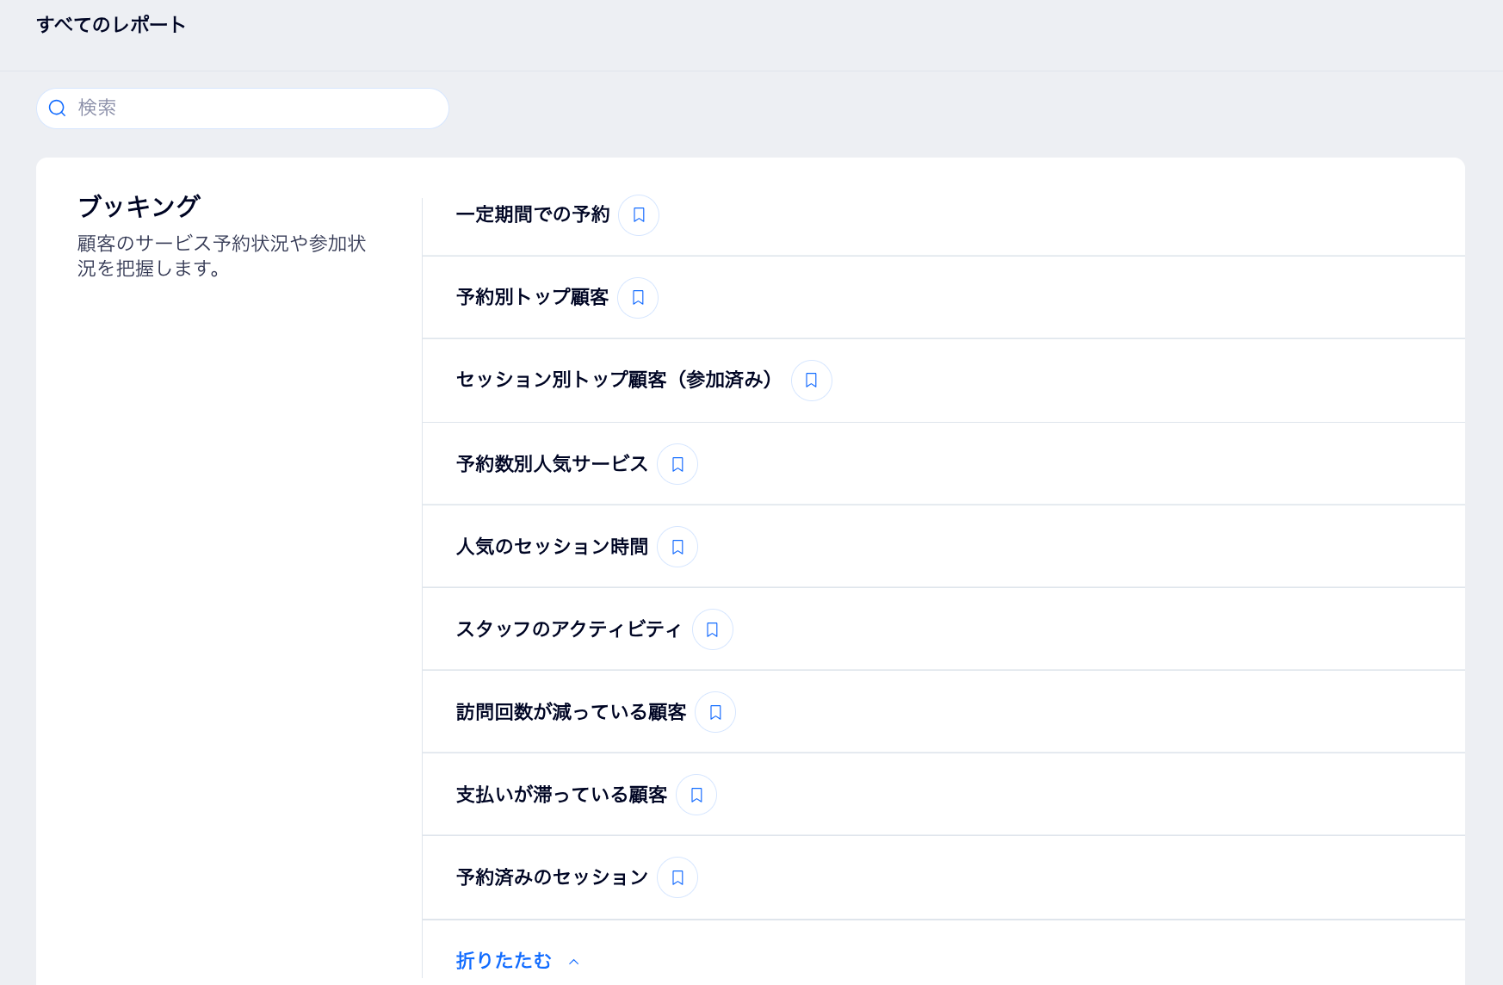Click inside the 検索 search field
This screenshot has width=1503, height=985.
click(x=241, y=108)
